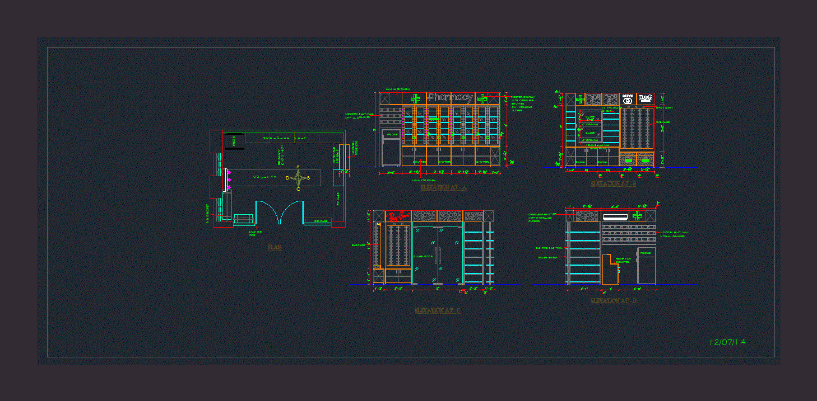This screenshot has height=401, width=817.
Task: Click the "WOODEN SLAT WALL" note left of Elevation A
Action: click(x=359, y=116)
